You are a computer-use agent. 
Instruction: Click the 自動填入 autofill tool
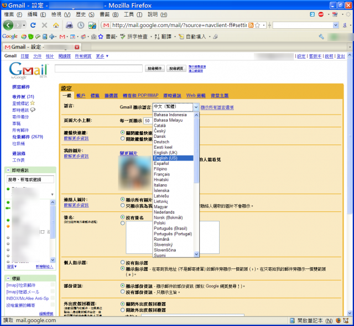coord(192,37)
